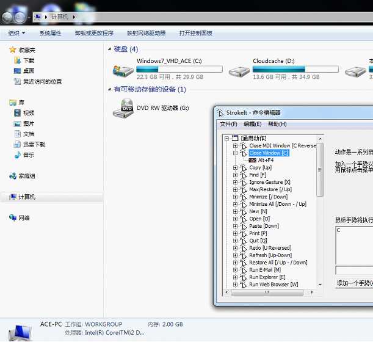Click the StrokeIt title bar cursor icon
Image resolution: width=373 pixels, height=342 pixels.
click(x=220, y=112)
